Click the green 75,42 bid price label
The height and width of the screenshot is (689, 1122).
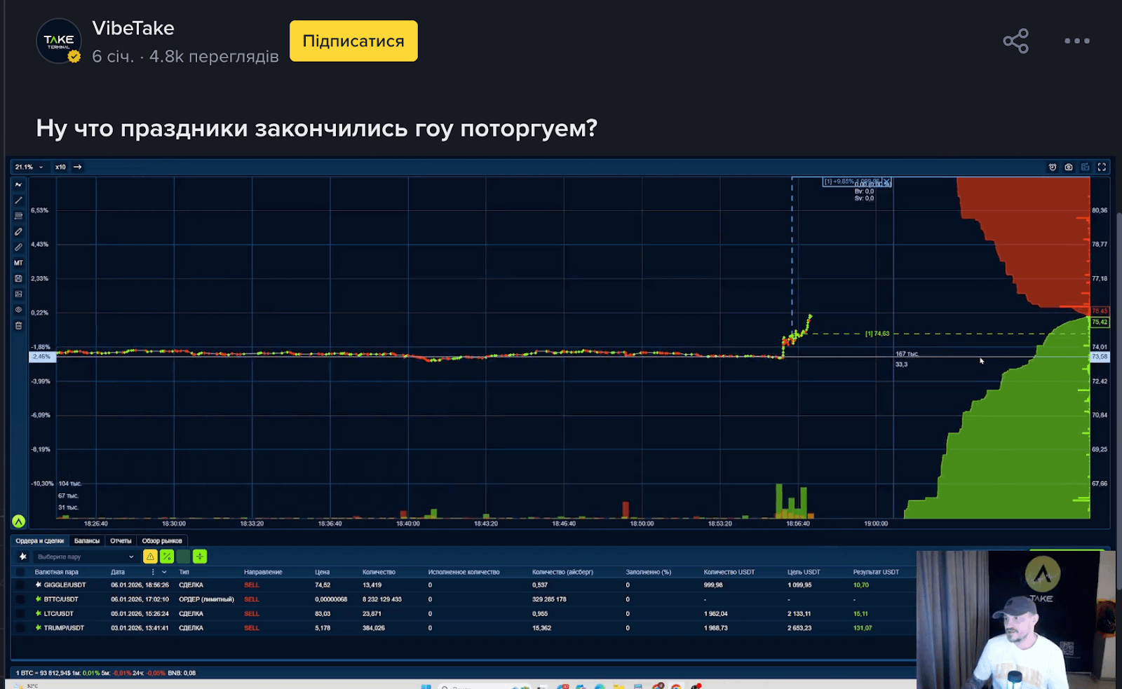click(1100, 322)
